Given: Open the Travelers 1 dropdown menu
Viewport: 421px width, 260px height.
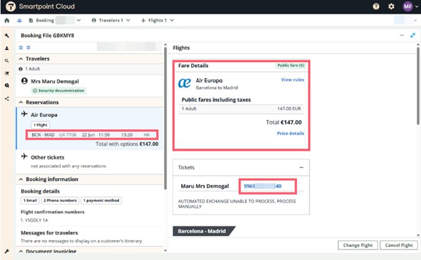Looking at the screenshot, I should 111,21.
